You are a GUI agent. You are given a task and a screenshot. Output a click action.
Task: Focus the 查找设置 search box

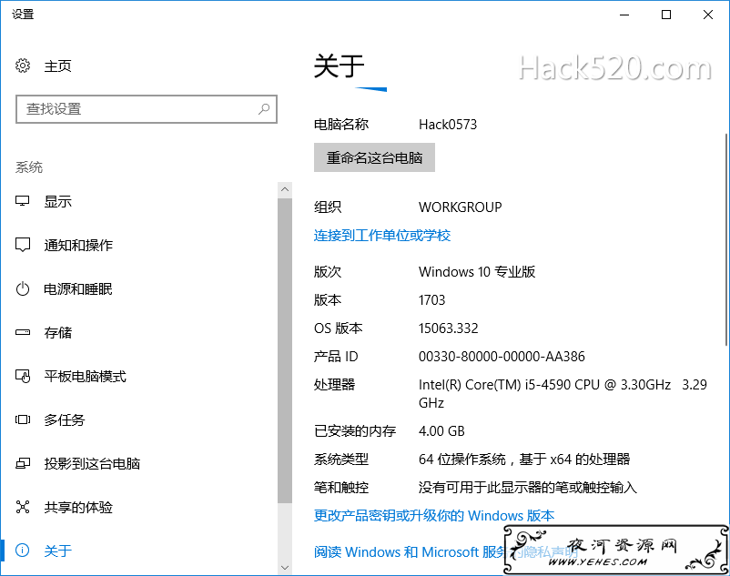click(147, 109)
